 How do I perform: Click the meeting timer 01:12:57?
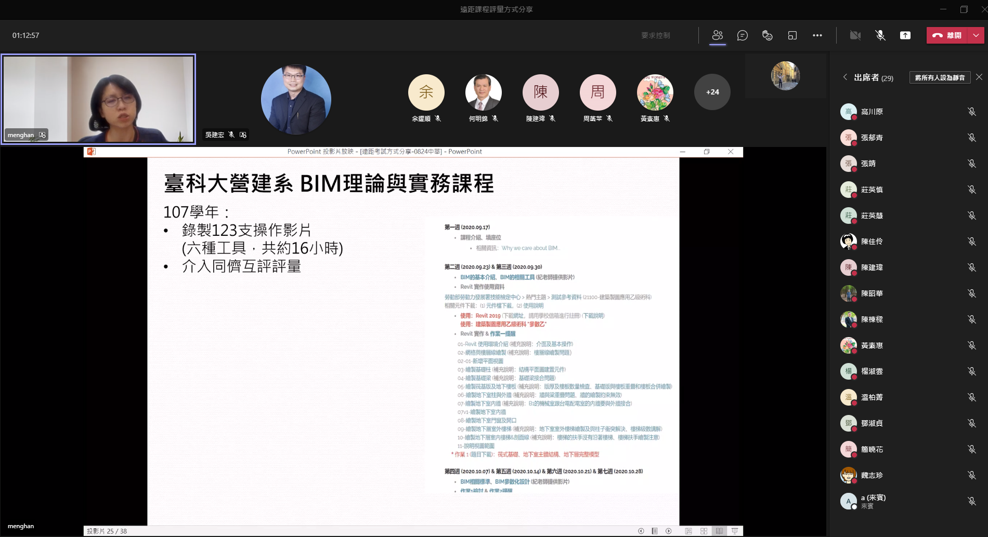click(x=26, y=35)
